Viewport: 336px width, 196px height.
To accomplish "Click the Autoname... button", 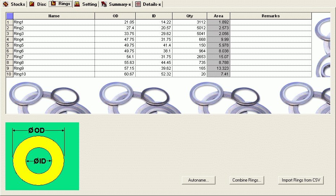I will (x=198, y=180).
